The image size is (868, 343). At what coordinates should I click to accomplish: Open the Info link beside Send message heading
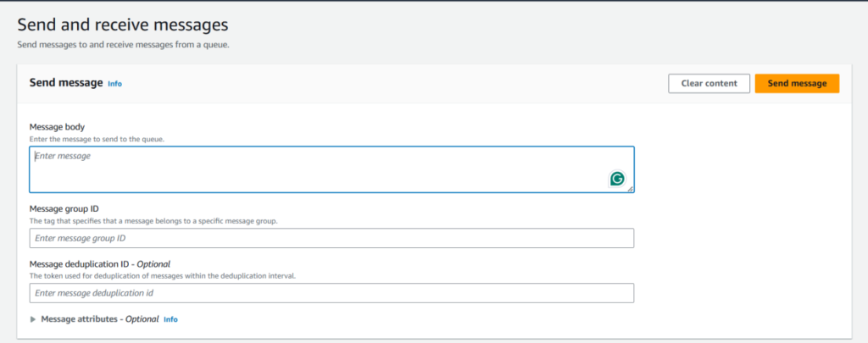tap(114, 84)
